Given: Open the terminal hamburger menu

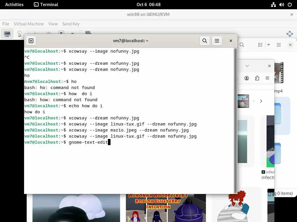Looking at the screenshot, I should point(217,41).
